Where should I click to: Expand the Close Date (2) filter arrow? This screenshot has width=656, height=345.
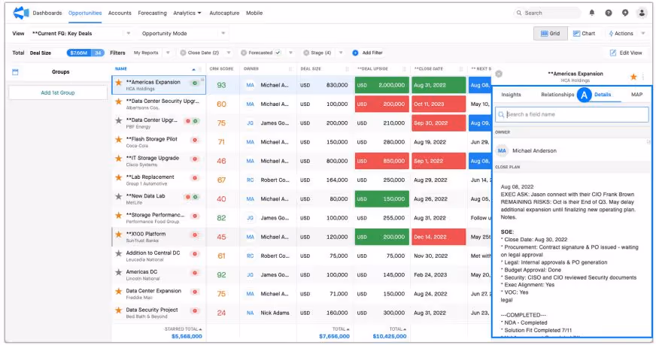[229, 53]
